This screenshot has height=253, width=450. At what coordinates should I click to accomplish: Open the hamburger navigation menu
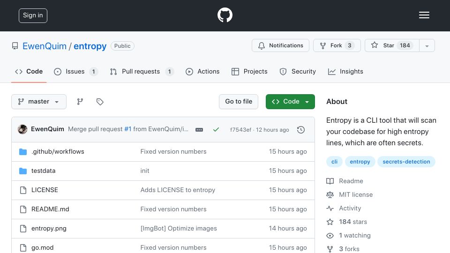pyautogui.click(x=424, y=15)
